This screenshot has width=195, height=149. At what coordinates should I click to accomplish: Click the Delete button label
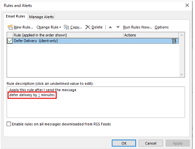[97, 27]
